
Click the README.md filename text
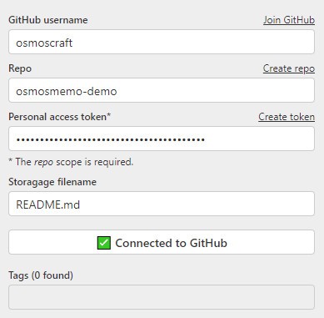click(48, 204)
